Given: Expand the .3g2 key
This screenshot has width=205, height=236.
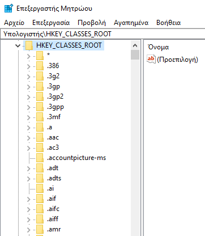Looking at the screenshot, I should (x=28, y=77).
